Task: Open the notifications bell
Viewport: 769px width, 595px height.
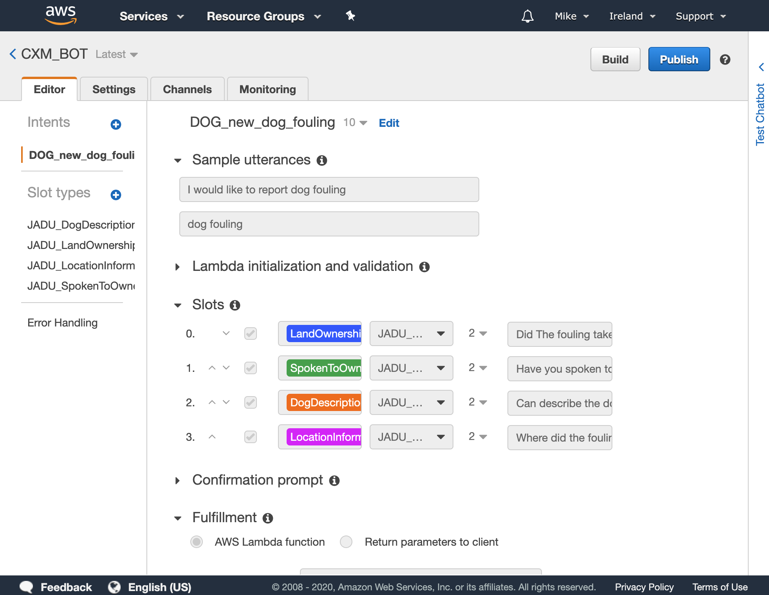Action: (x=527, y=16)
